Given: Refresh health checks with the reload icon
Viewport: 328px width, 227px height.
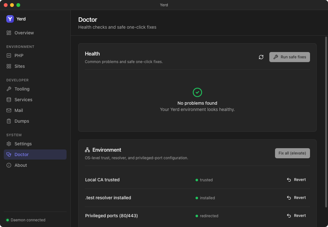Looking at the screenshot, I should pos(261,57).
